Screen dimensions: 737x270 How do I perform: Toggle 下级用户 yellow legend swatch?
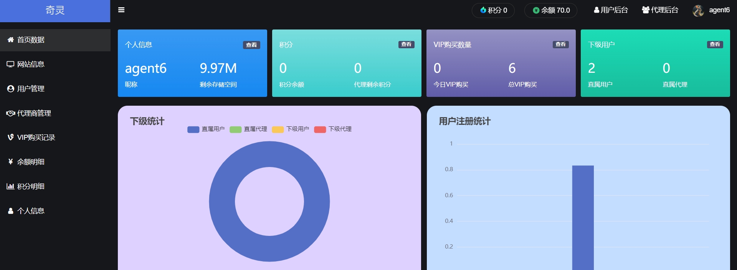pyautogui.click(x=278, y=129)
